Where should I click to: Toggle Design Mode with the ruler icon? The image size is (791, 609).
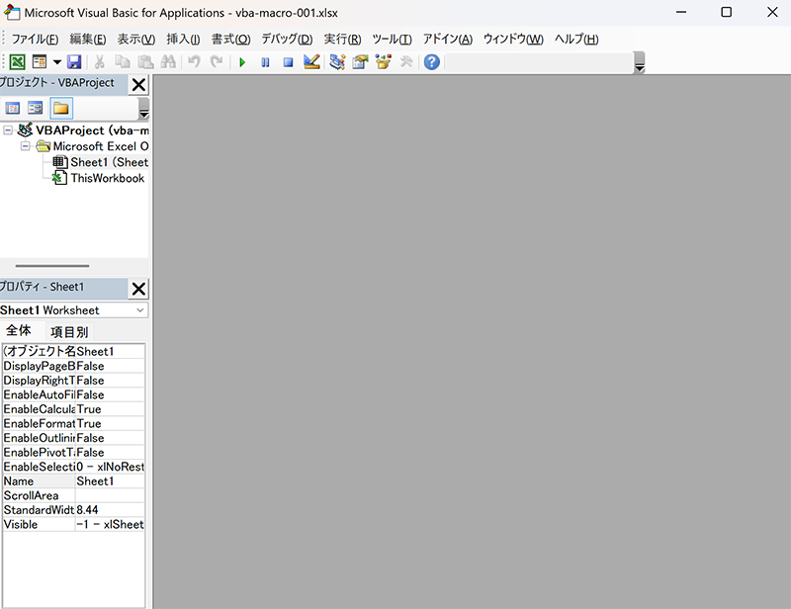(x=311, y=62)
